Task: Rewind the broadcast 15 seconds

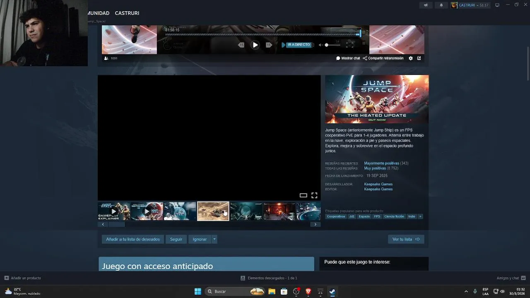Action: pyautogui.click(x=241, y=45)
